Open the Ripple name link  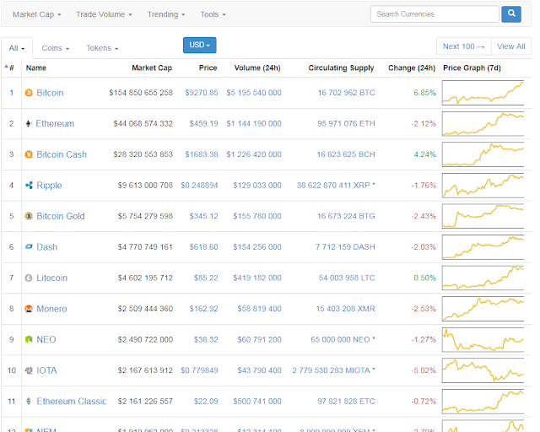point(49,186)
